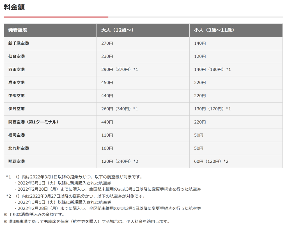Viewport: 287px width, 225px height.
Task: Click the 成田空港 row label
Action: click(17, 83)
